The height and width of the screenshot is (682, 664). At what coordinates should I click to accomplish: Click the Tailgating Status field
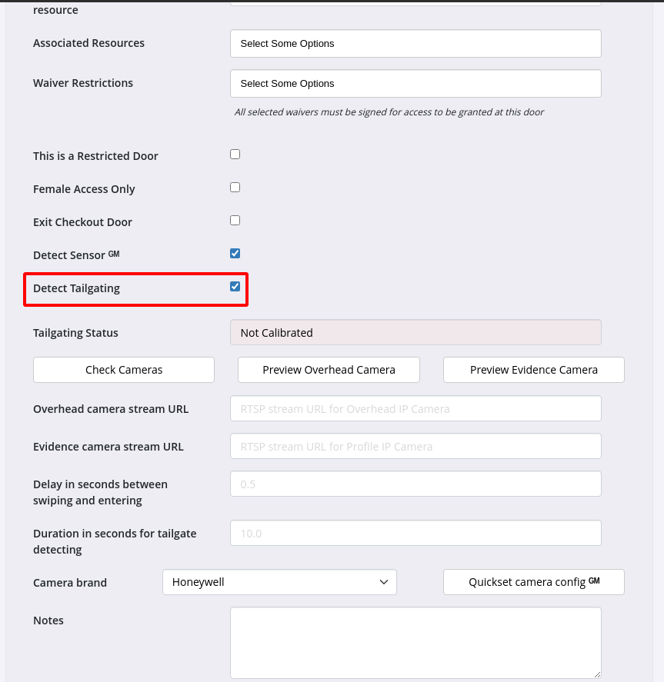[415, 333]
